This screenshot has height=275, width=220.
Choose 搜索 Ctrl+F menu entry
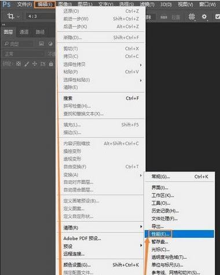click(101, 98)
